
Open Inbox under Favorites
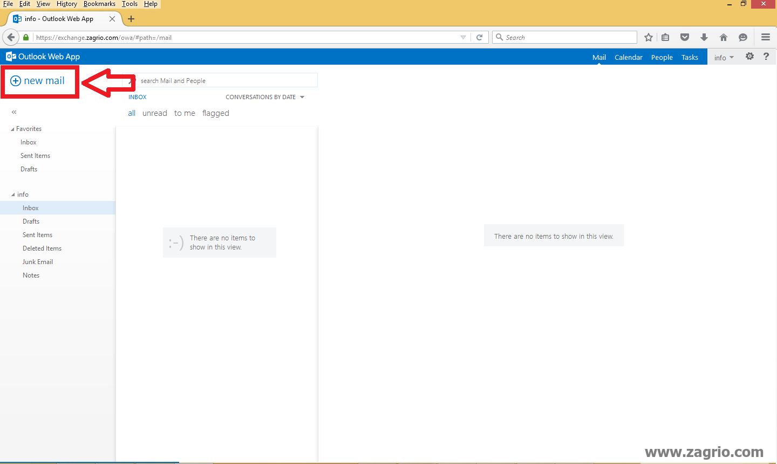[x=29, y=142]
